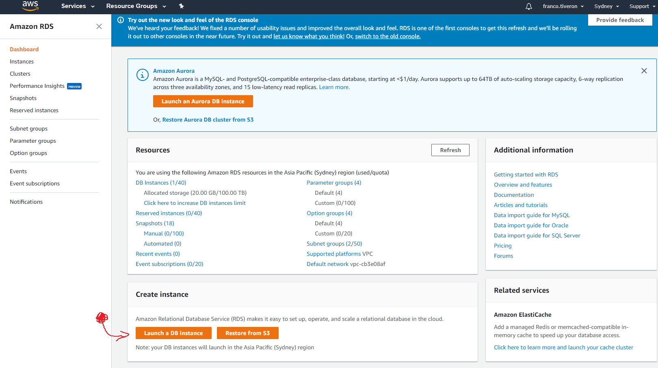Select Dashboard in the sidebar
Screen dimensions: 658x368
pyautogui.click(x=24, y=49)
